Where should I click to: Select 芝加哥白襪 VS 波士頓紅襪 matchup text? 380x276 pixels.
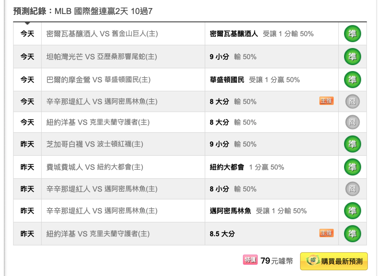(x=95, y=144)
